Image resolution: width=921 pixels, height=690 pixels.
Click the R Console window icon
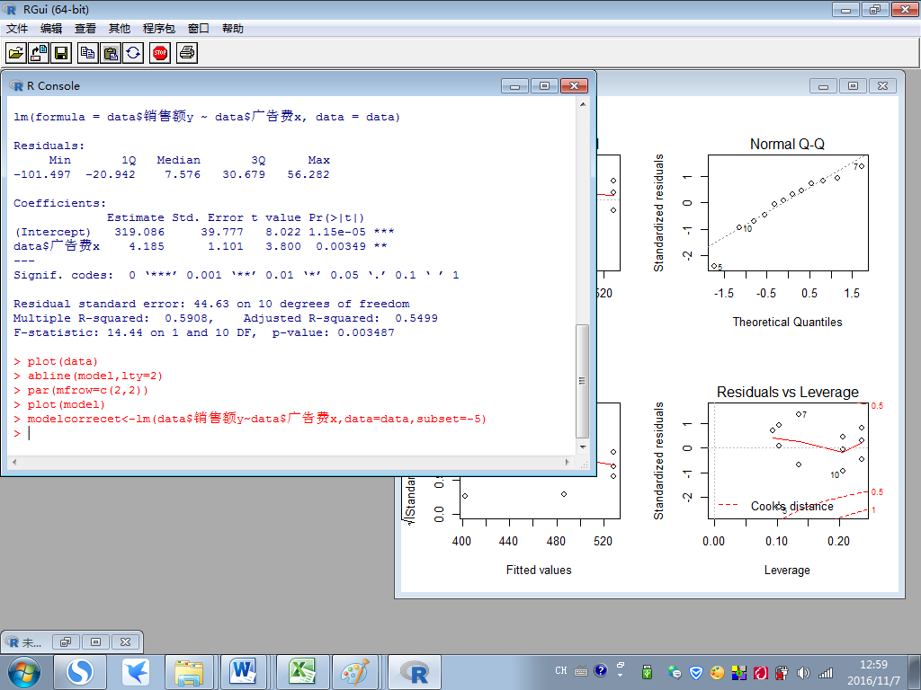point(16,85)
